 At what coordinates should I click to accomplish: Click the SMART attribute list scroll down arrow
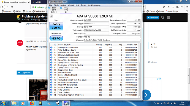click(x=139, y=97)
